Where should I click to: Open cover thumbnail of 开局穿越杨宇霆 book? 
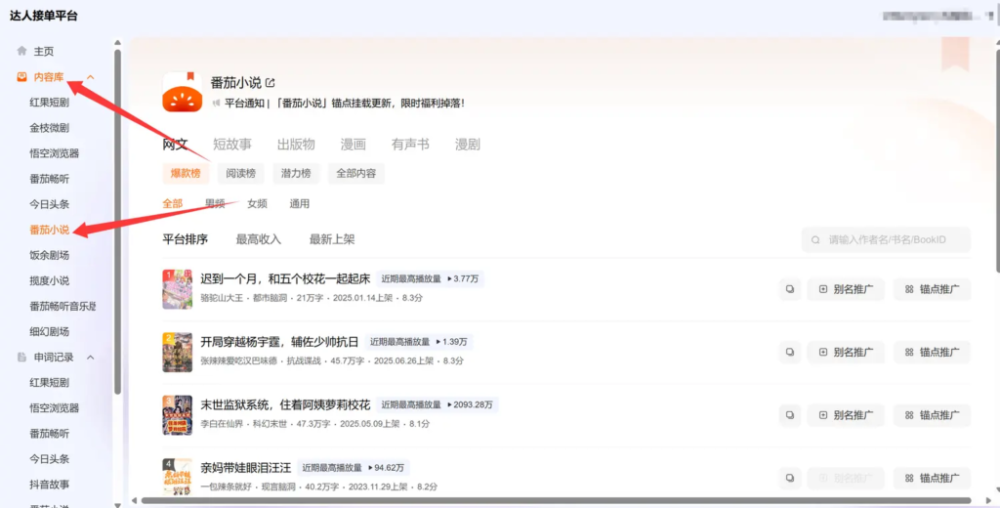[x=178, y=353]
